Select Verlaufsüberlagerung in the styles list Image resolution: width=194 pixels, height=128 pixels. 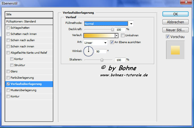point(26,84)
